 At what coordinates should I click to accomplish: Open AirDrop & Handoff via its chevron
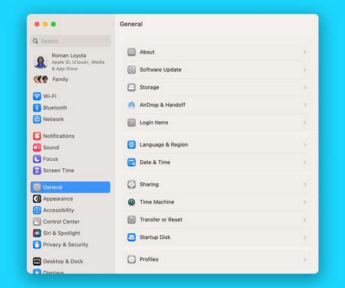305,105
